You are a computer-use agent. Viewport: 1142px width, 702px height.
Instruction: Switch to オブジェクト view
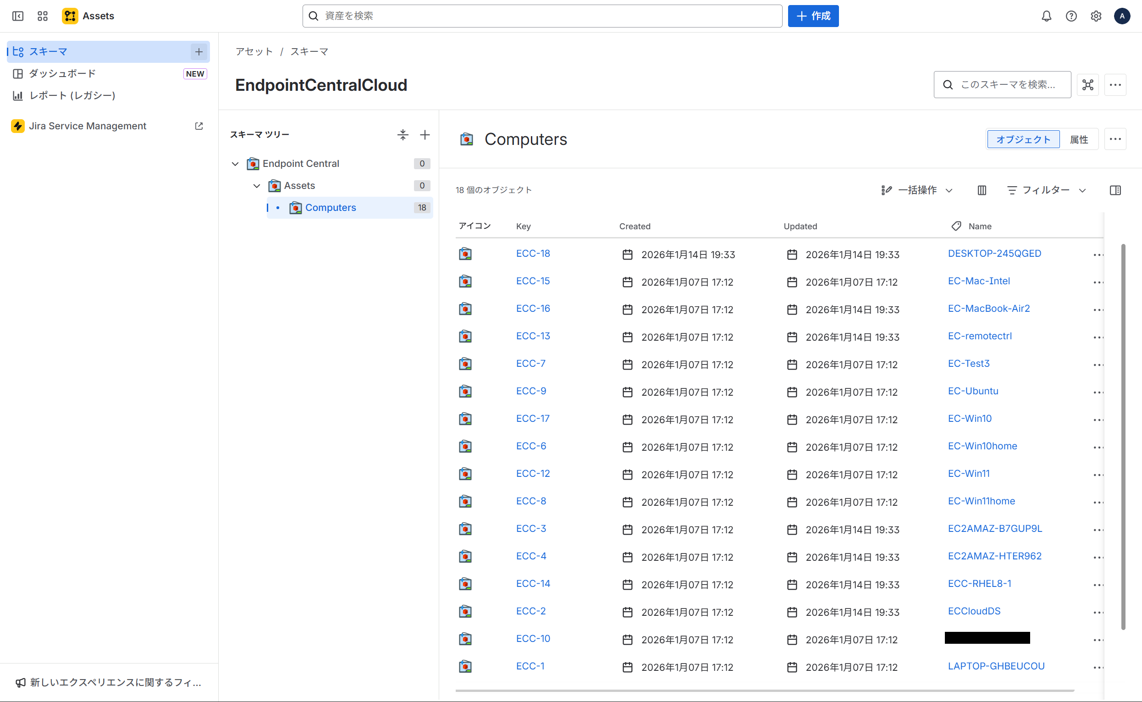pos(1023,139)
